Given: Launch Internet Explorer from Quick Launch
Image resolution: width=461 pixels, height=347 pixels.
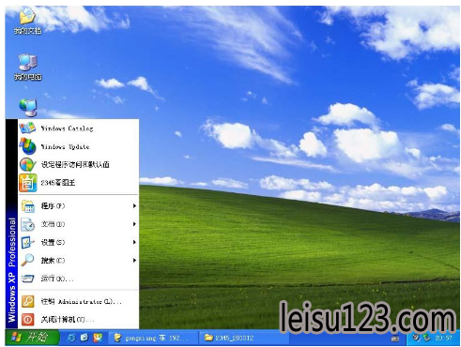Looking at the screenshot, I should pyautogui.click(x=71, y=338).
